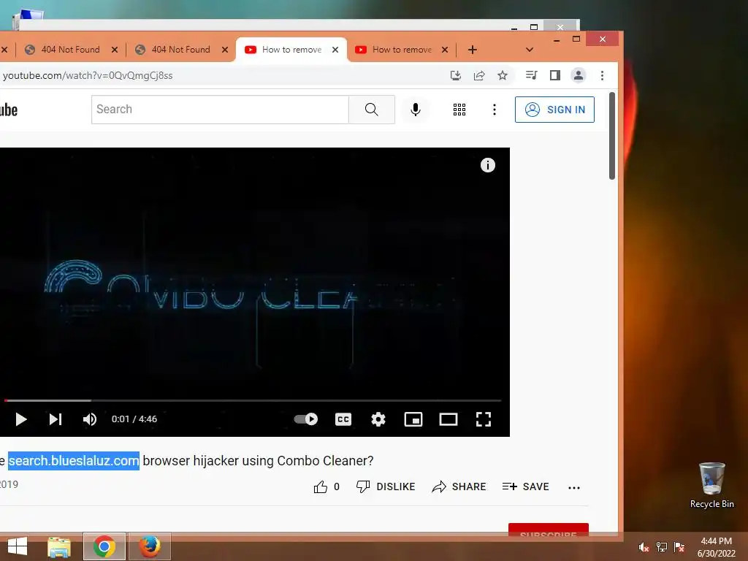Open more actions ellipsis below video
Screen dimensions: 748x561
pos(574,487)
